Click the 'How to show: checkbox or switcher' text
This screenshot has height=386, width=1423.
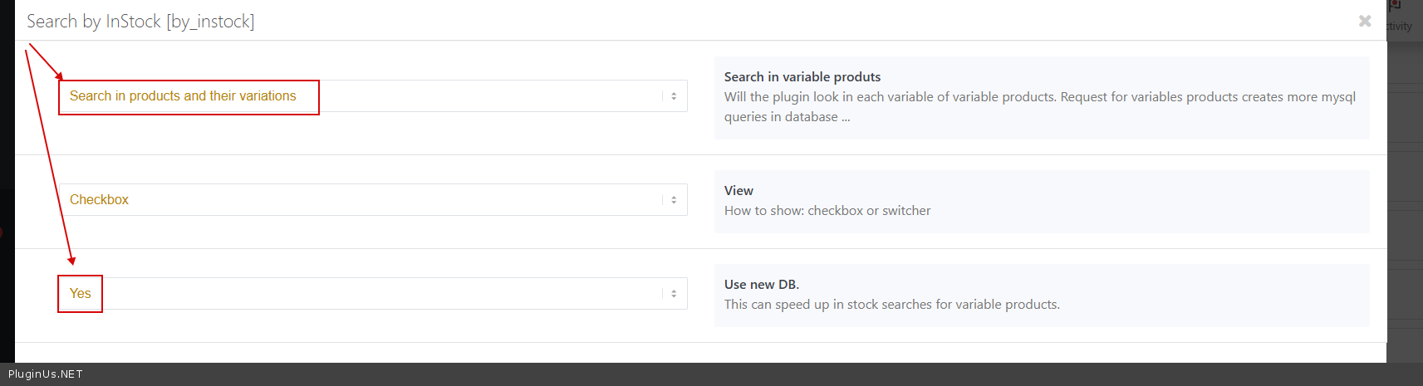click(x=827, y=211)
